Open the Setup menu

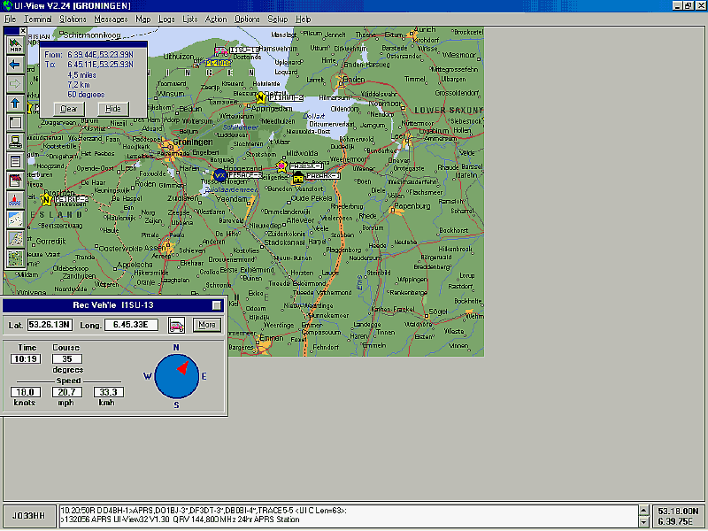coord(277,19)
